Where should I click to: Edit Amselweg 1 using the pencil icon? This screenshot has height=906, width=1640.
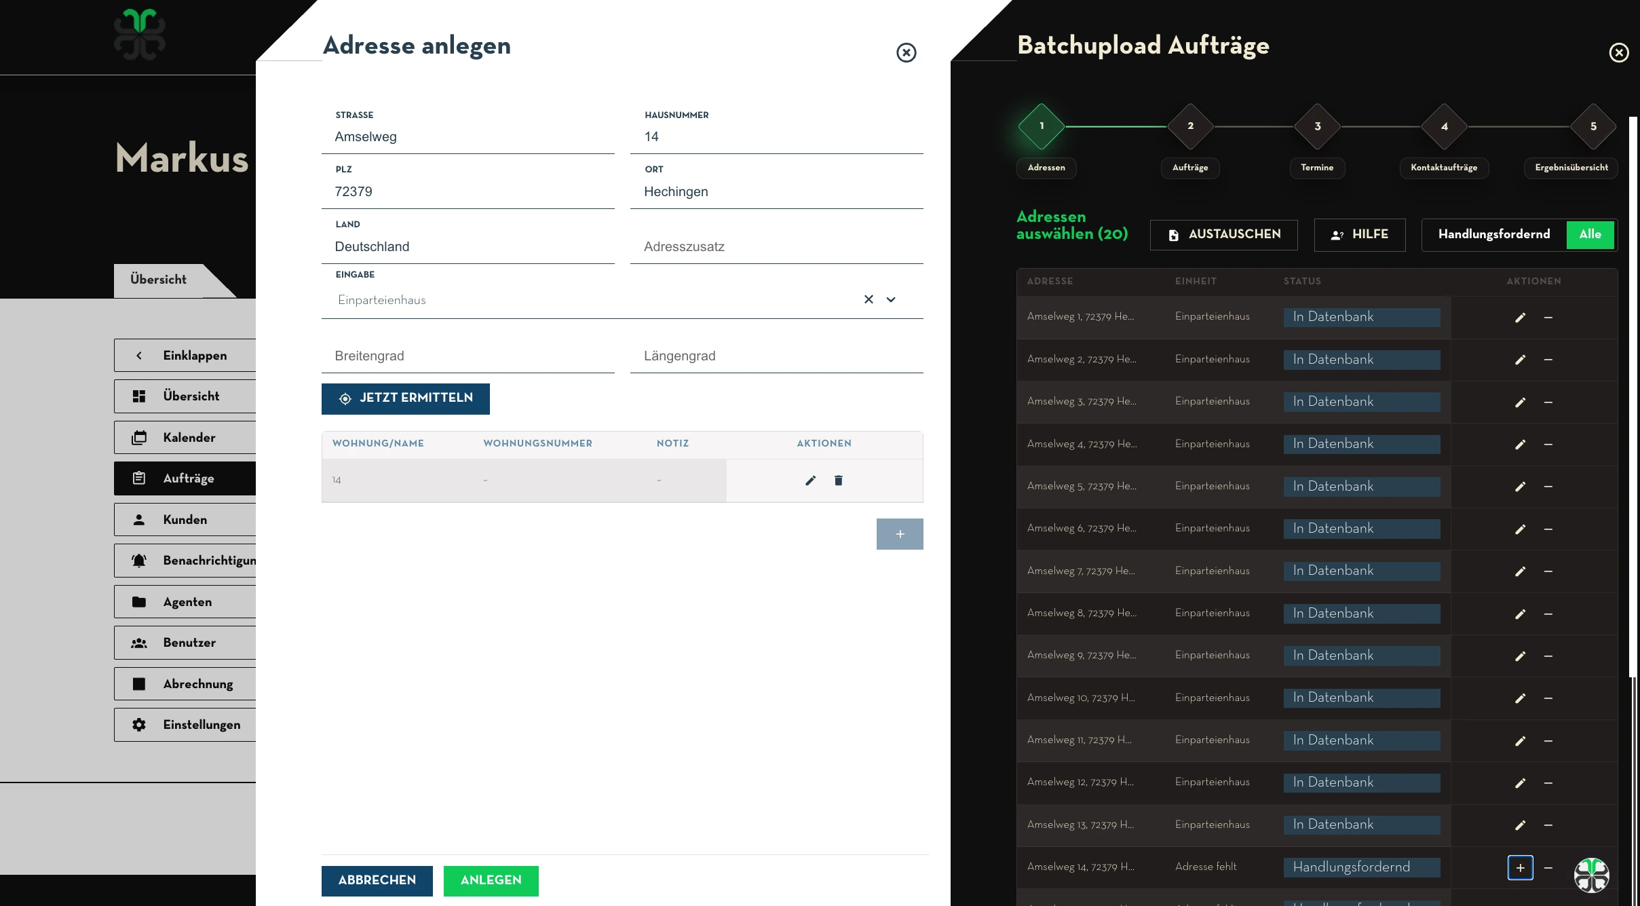click(x=1521, y=317)
